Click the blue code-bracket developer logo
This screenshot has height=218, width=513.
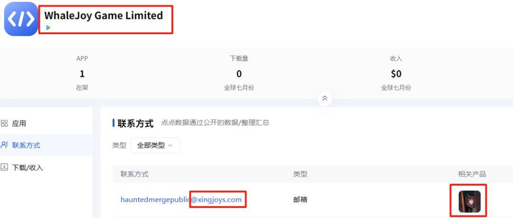pos(21,19)
